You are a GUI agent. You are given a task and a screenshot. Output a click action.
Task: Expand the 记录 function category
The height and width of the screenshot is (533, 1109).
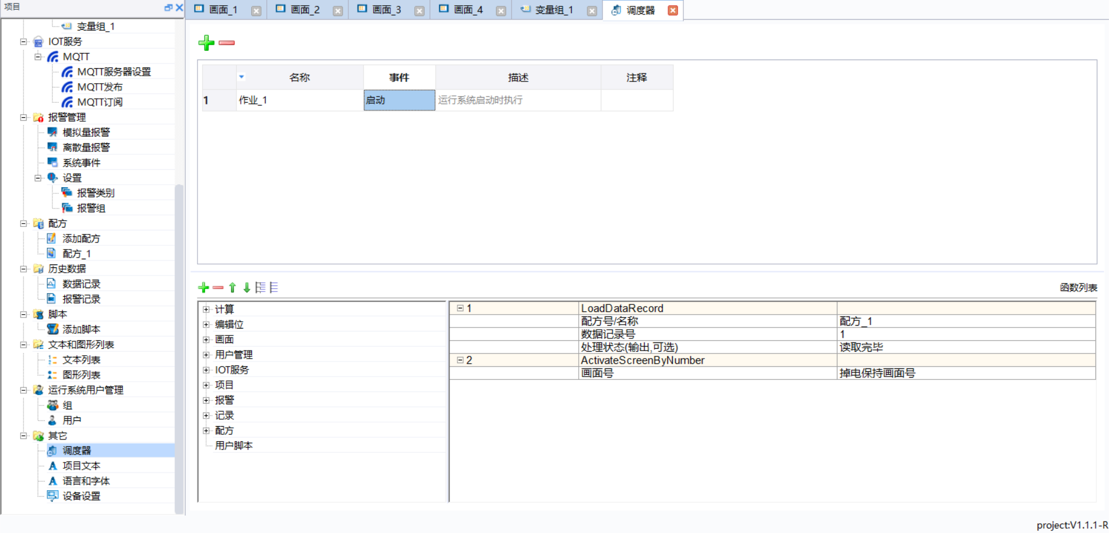(206, 415)
